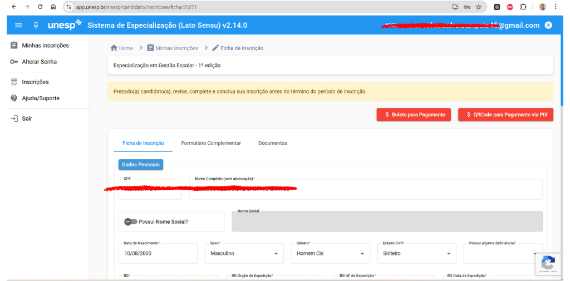Switch to Formulário Complementar tab

[211, 143]
